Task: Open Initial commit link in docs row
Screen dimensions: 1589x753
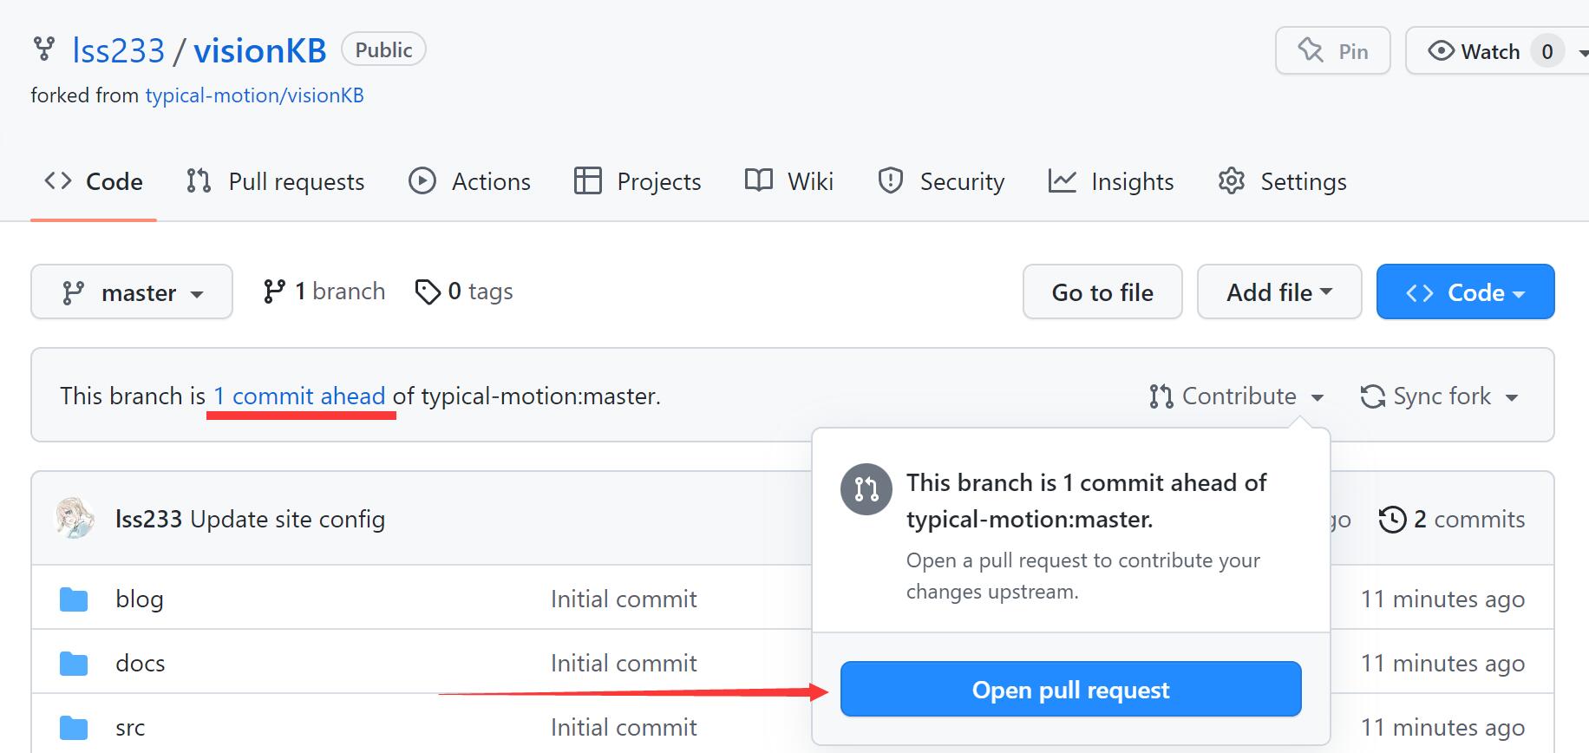Action: pyautogui.click(x=624, y=663)
